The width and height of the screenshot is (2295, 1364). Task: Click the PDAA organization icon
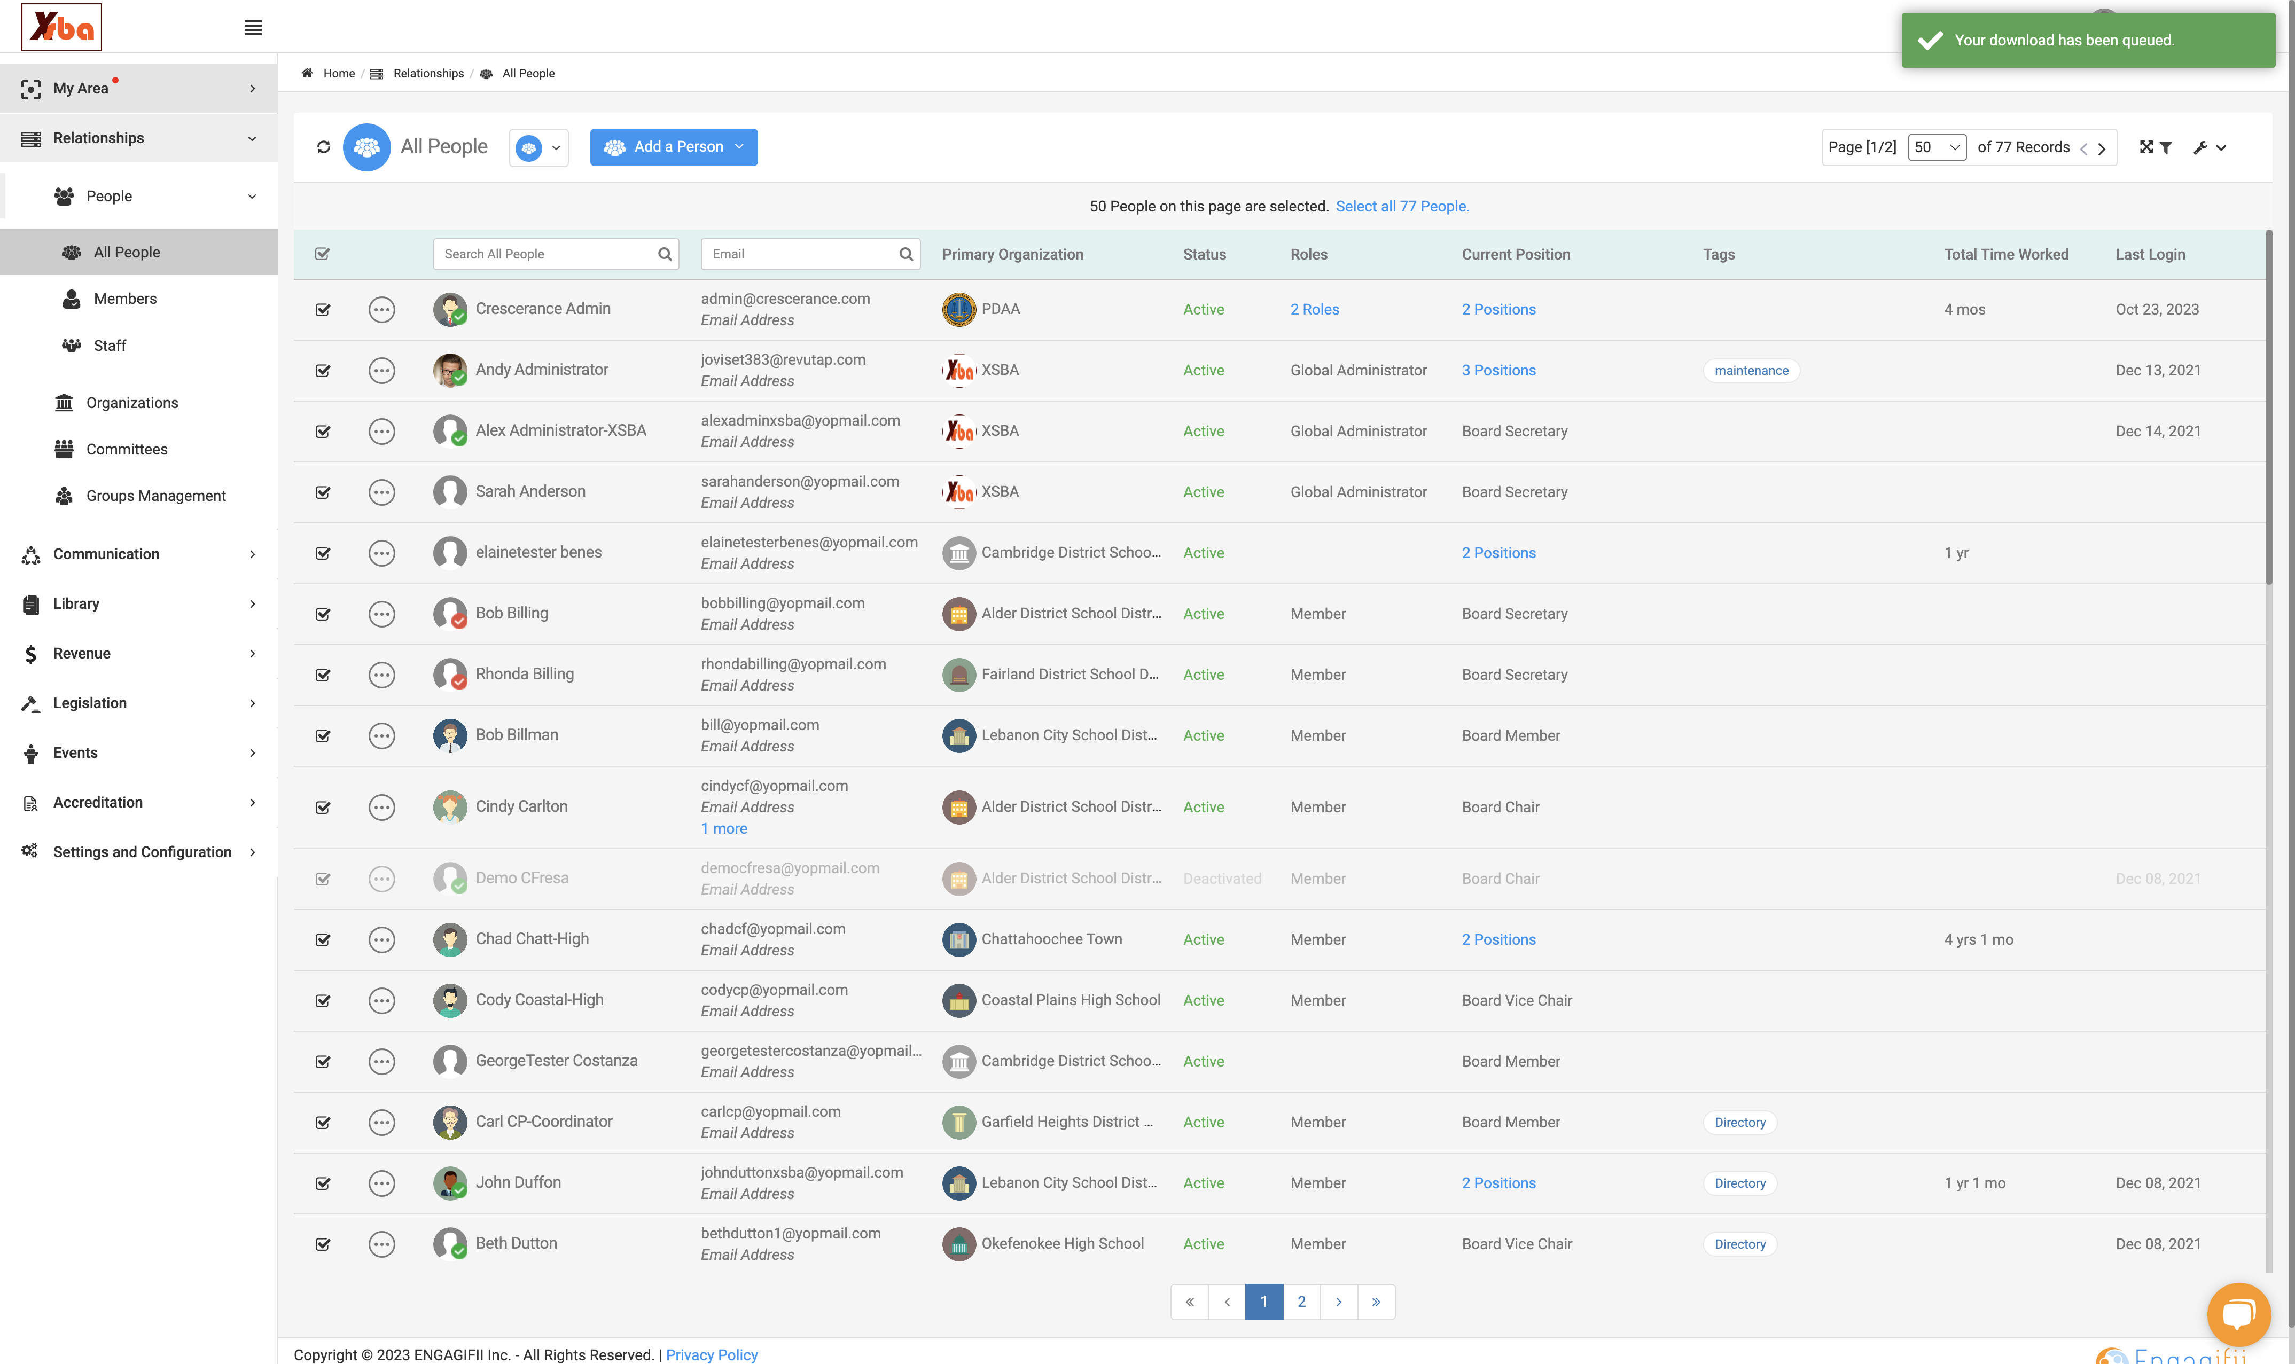958,310
